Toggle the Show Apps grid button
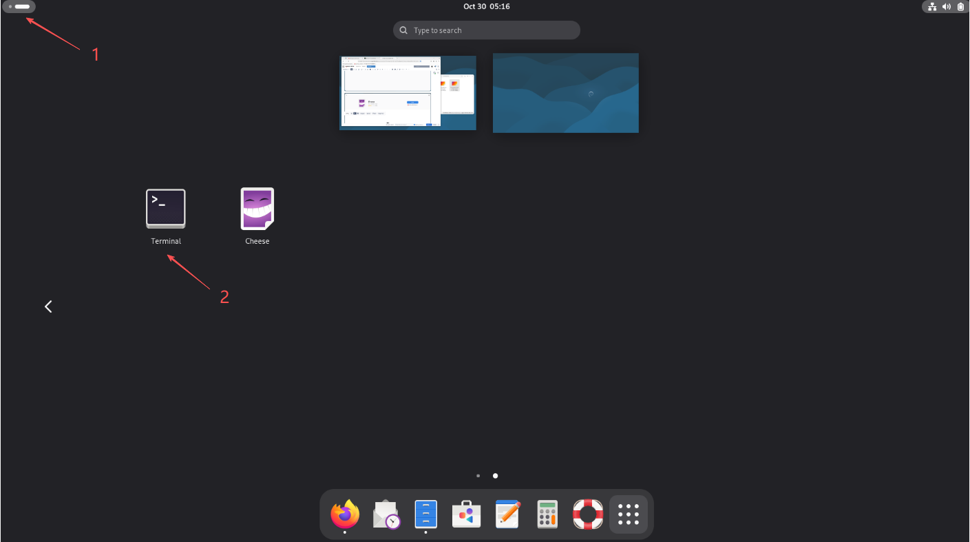 click(x=629, y=514)
